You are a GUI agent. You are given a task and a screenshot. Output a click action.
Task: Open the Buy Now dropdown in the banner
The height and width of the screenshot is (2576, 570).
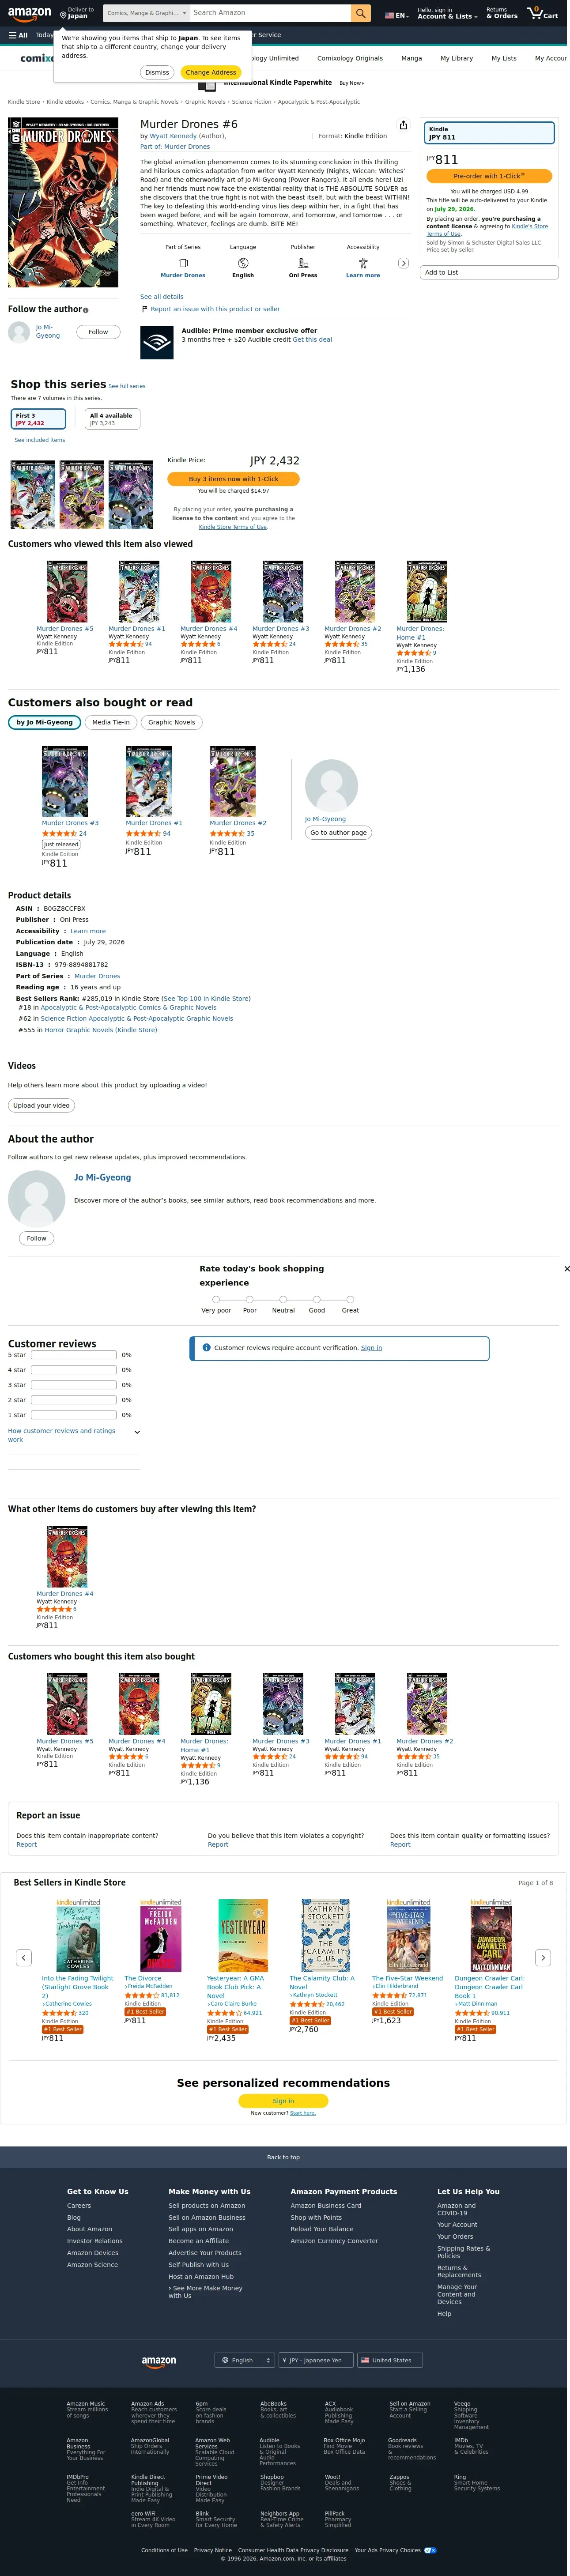coord(351,83)
